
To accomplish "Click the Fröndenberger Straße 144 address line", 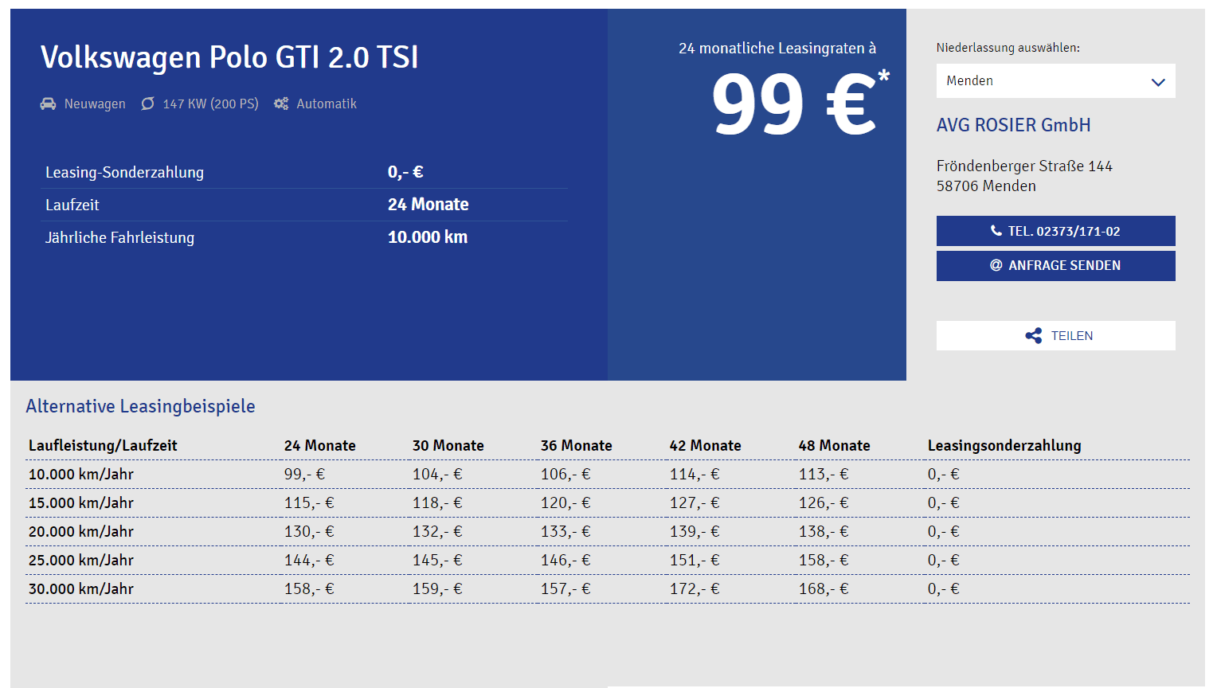I will (1024, 166).
